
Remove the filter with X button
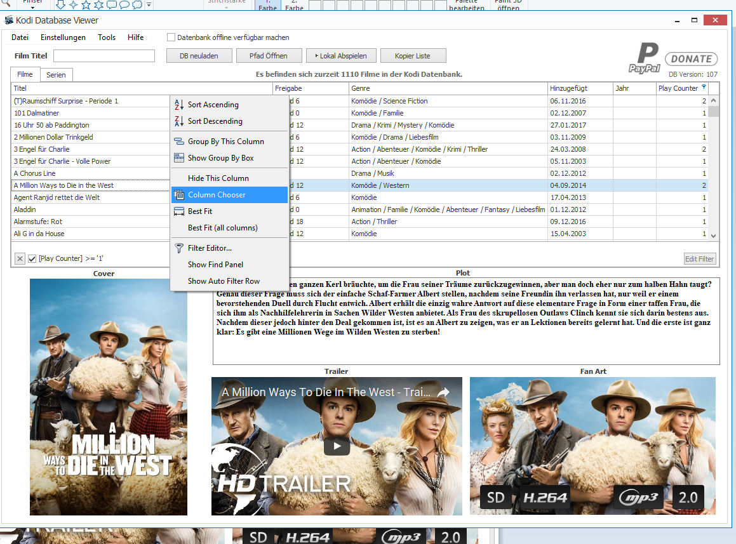(20, 258)
